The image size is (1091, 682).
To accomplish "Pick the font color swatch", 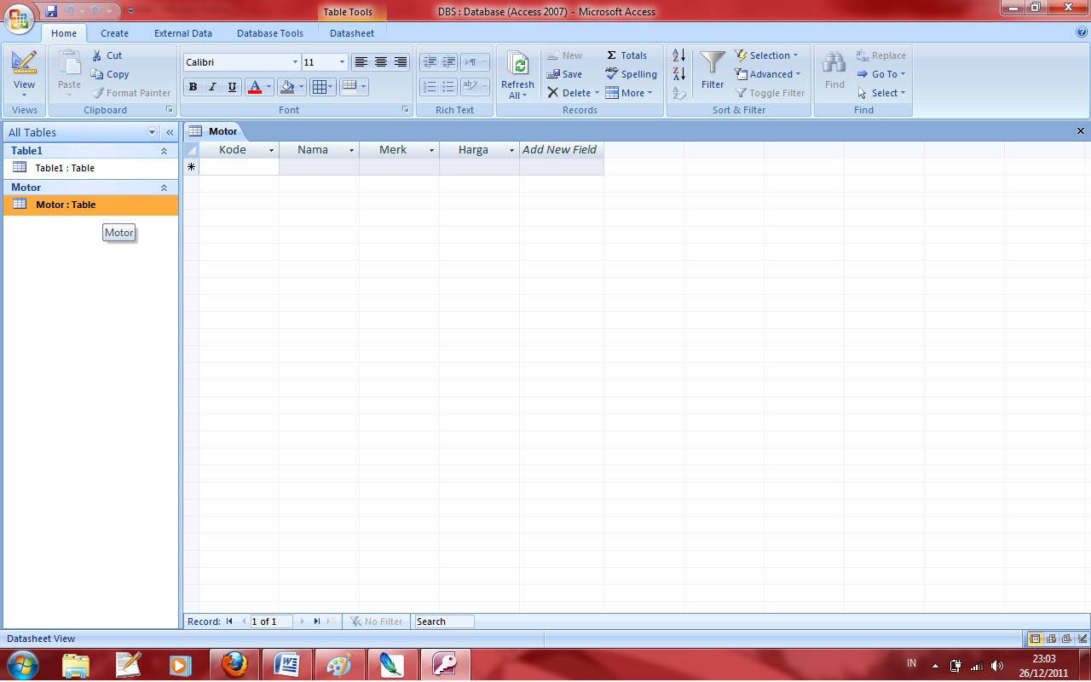I will [x=254, y=87].
